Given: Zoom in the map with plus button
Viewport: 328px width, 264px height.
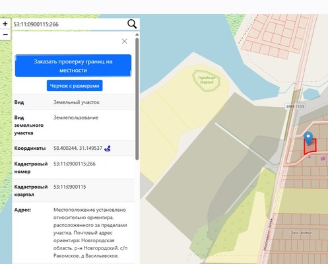Looking at the screenshot, I should pos(5,24).
